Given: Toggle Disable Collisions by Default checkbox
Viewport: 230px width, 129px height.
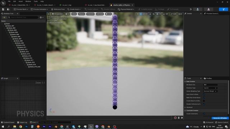Looking at the screenshot, I should [x=204, y=104].
